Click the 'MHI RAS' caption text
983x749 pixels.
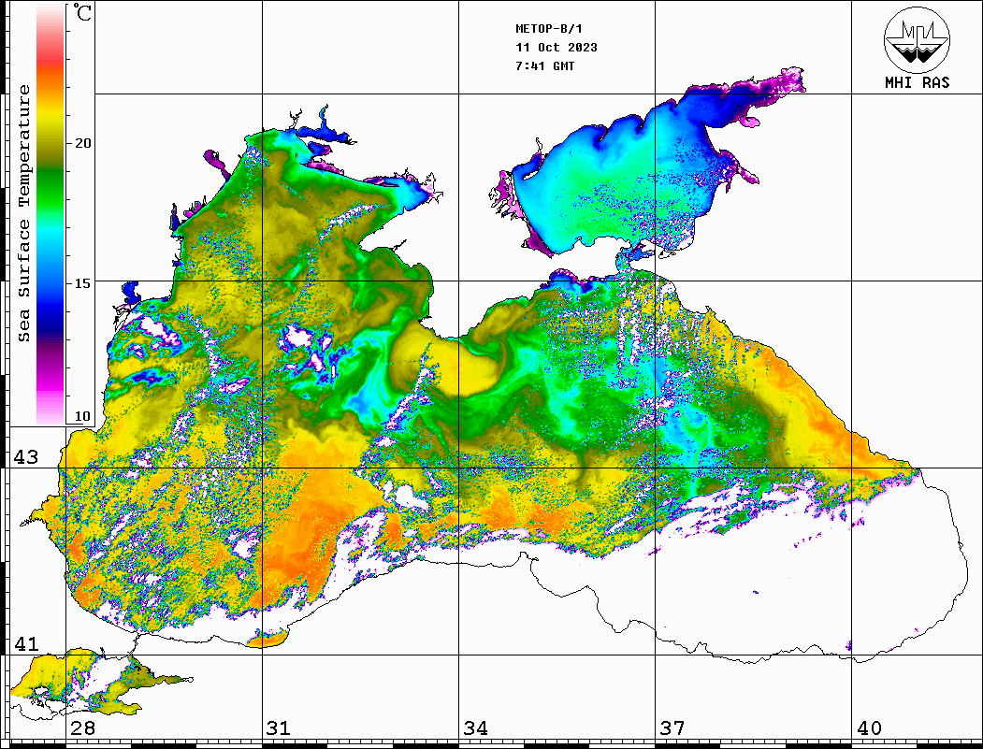pos(918,82)
